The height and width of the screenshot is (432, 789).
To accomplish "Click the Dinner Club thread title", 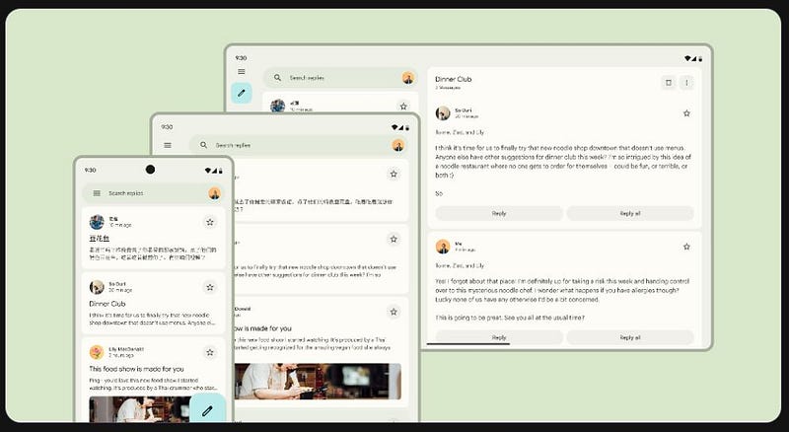I will click(454, 79).
